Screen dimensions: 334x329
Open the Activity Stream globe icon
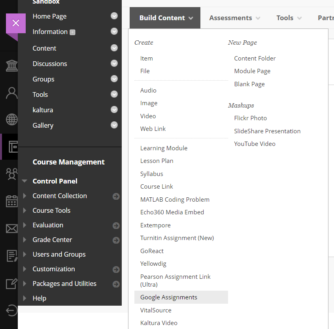[11, 119]
